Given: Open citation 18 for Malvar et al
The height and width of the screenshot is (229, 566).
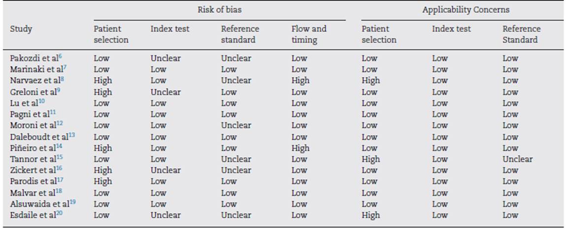Looking at the screenshot, I should 59,191.
